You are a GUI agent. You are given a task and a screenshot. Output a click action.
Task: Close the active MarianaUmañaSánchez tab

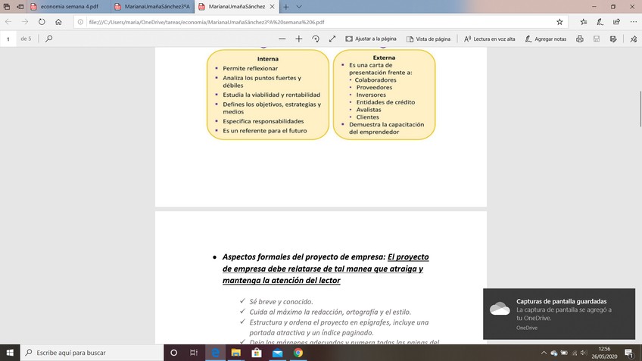click(x=272, y=7)
